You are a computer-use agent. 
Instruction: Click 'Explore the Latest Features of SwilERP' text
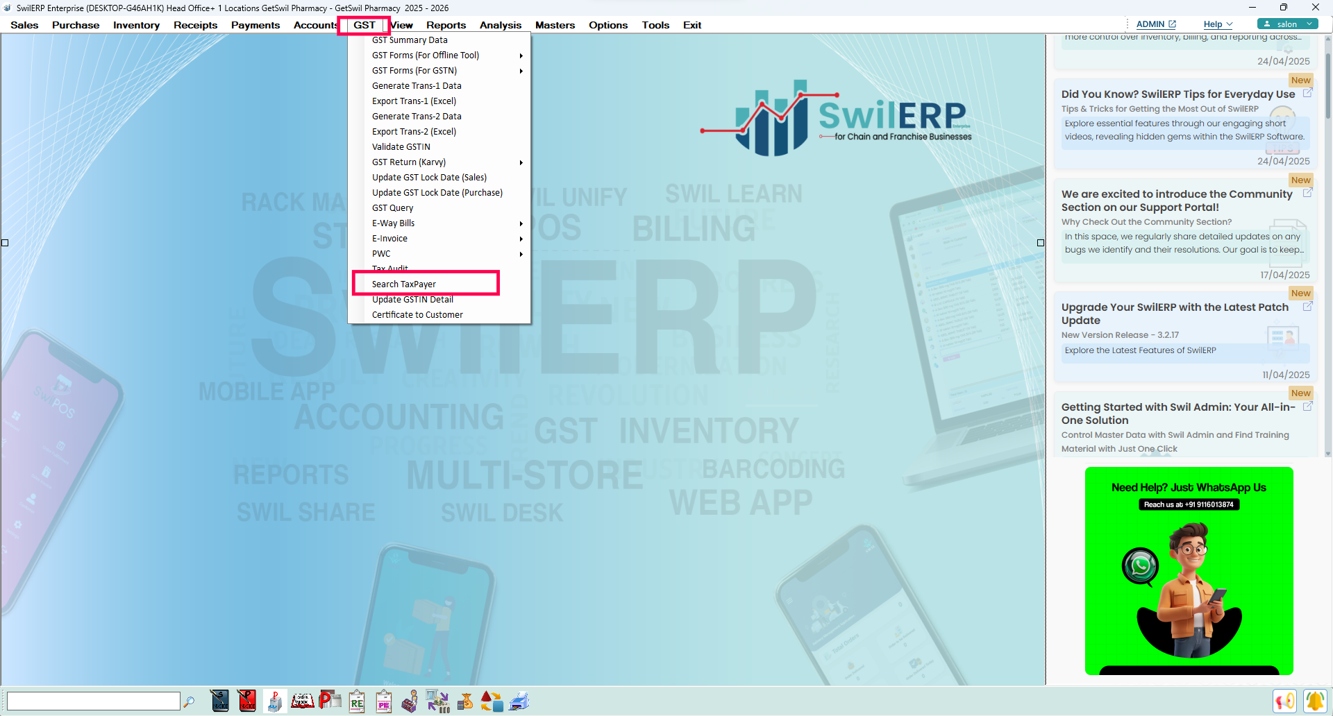[x=1140, y=350]
